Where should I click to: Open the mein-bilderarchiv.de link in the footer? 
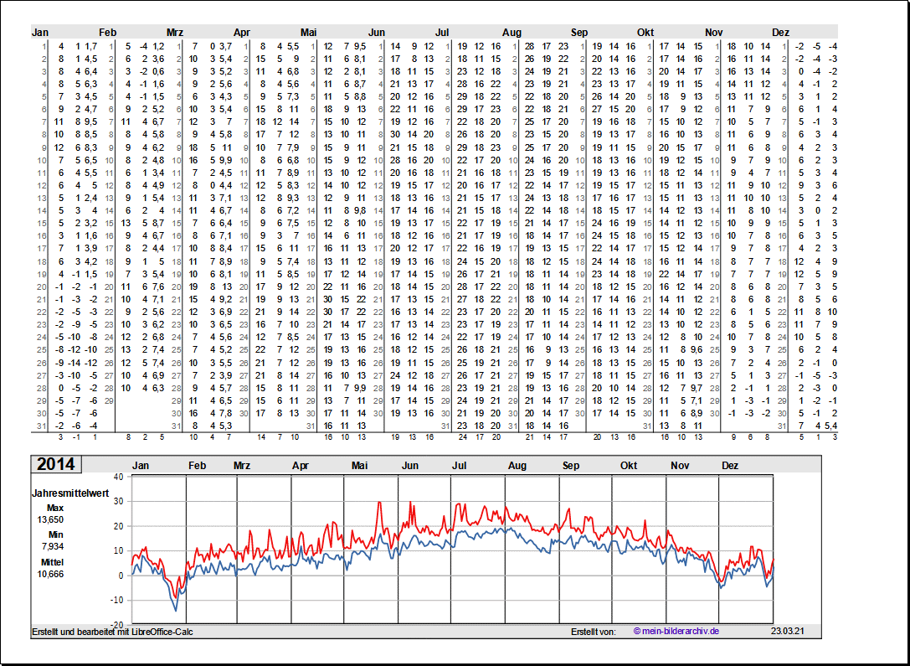click(676, 631)
